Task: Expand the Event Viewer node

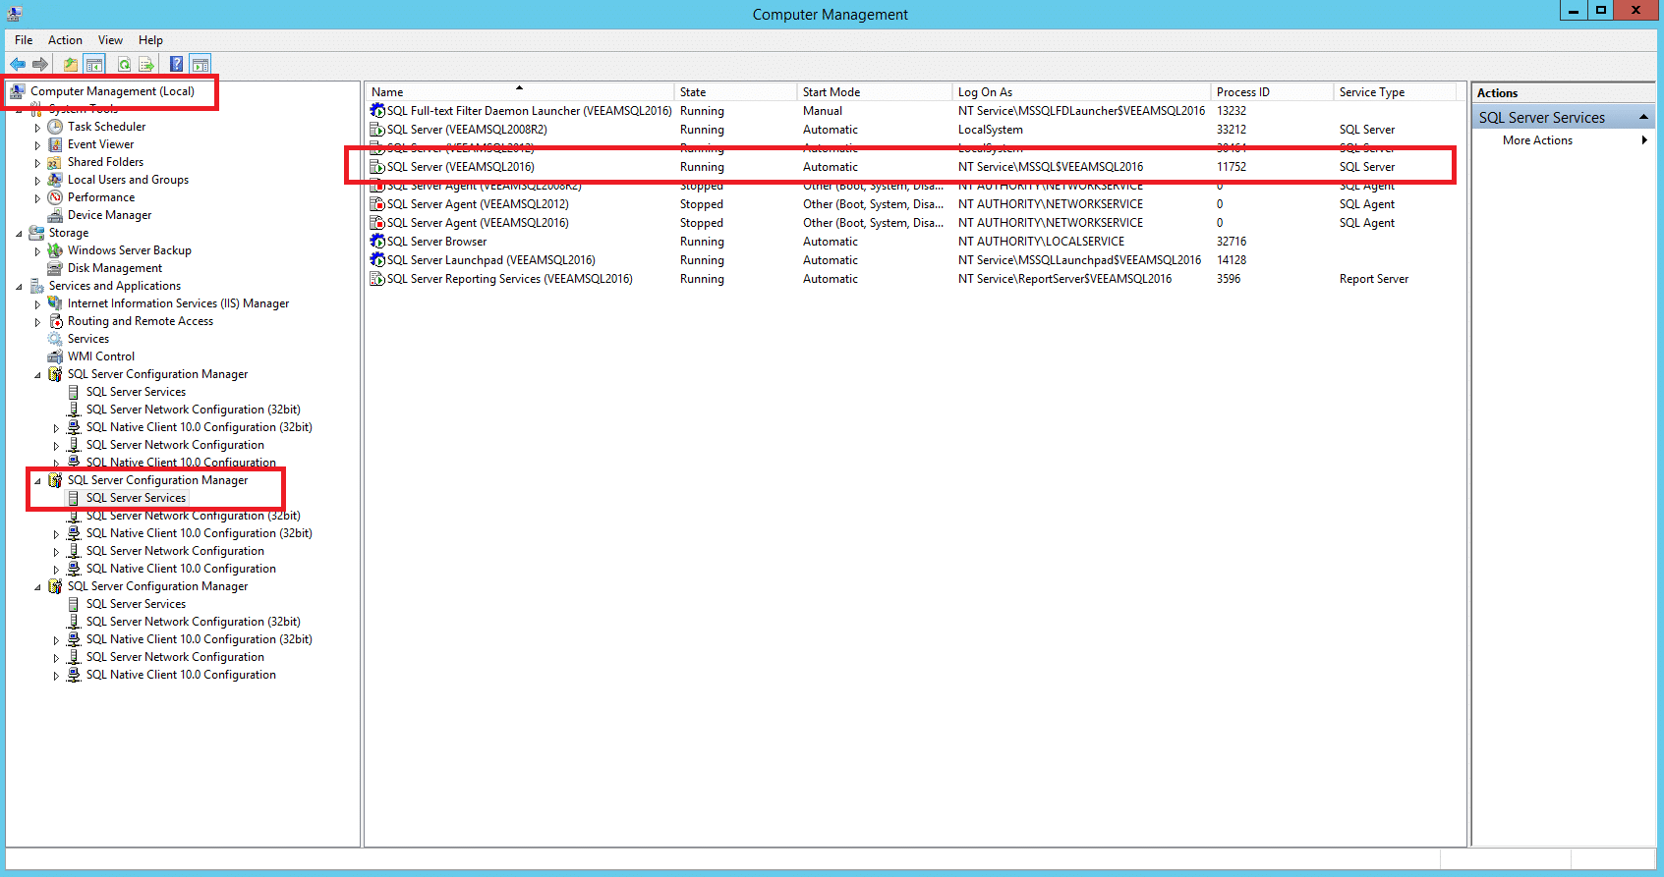Action: tap(37, 145)
